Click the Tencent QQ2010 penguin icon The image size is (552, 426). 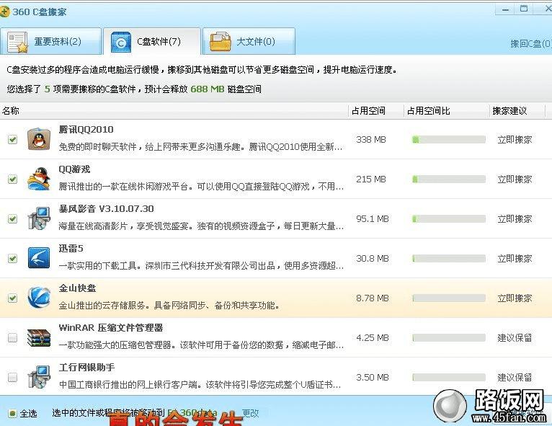(39, 139)
